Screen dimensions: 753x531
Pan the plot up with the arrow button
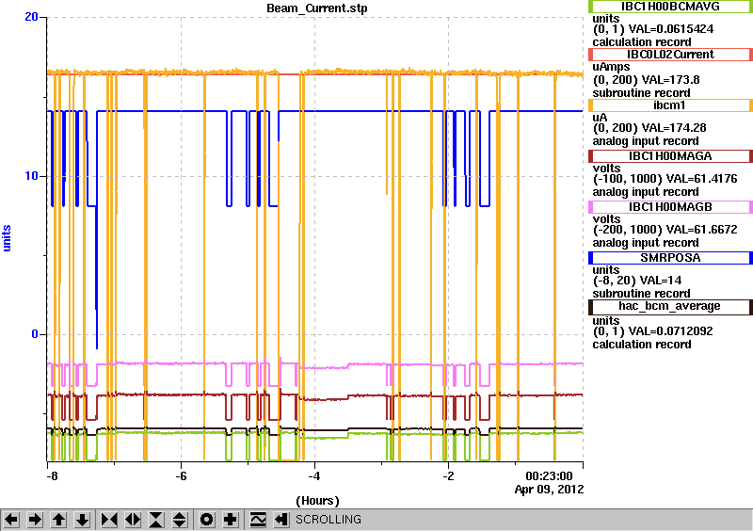[x=58, y=520]
